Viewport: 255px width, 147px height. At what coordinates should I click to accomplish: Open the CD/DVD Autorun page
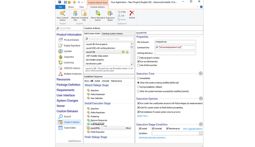pyautogui.click(x=69, y=68)
